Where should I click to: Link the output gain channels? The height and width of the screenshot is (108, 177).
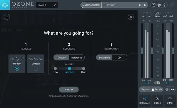pyautogui.click(x=168, y=83)
